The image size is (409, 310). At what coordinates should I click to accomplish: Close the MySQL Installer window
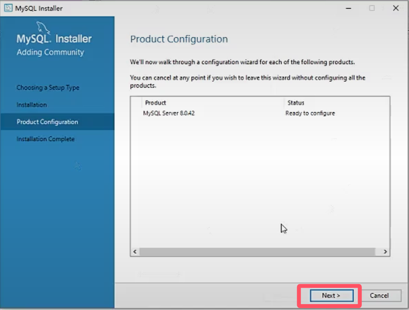396,8
